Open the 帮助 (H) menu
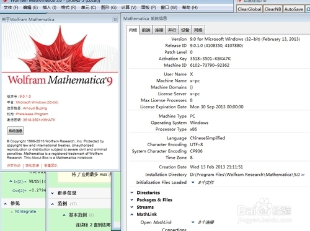 pyautogui.click(x=190, y=7)
